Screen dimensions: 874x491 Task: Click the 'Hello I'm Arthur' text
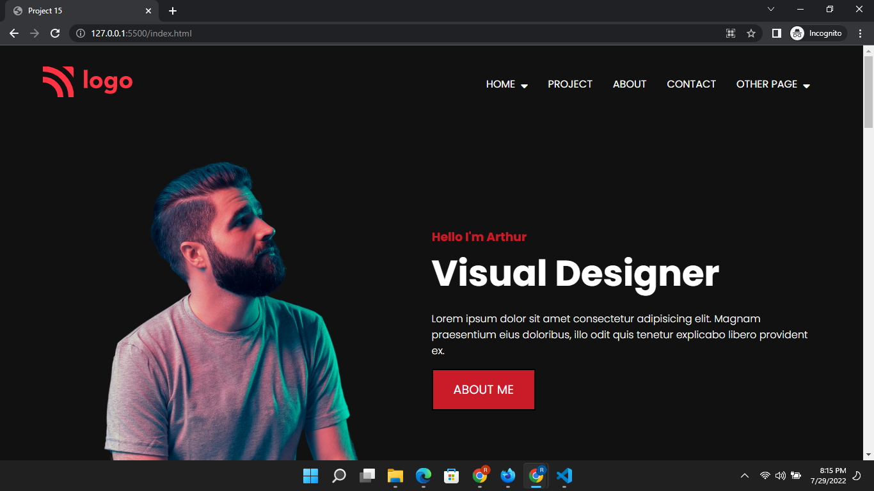click(x=479, y=237)
